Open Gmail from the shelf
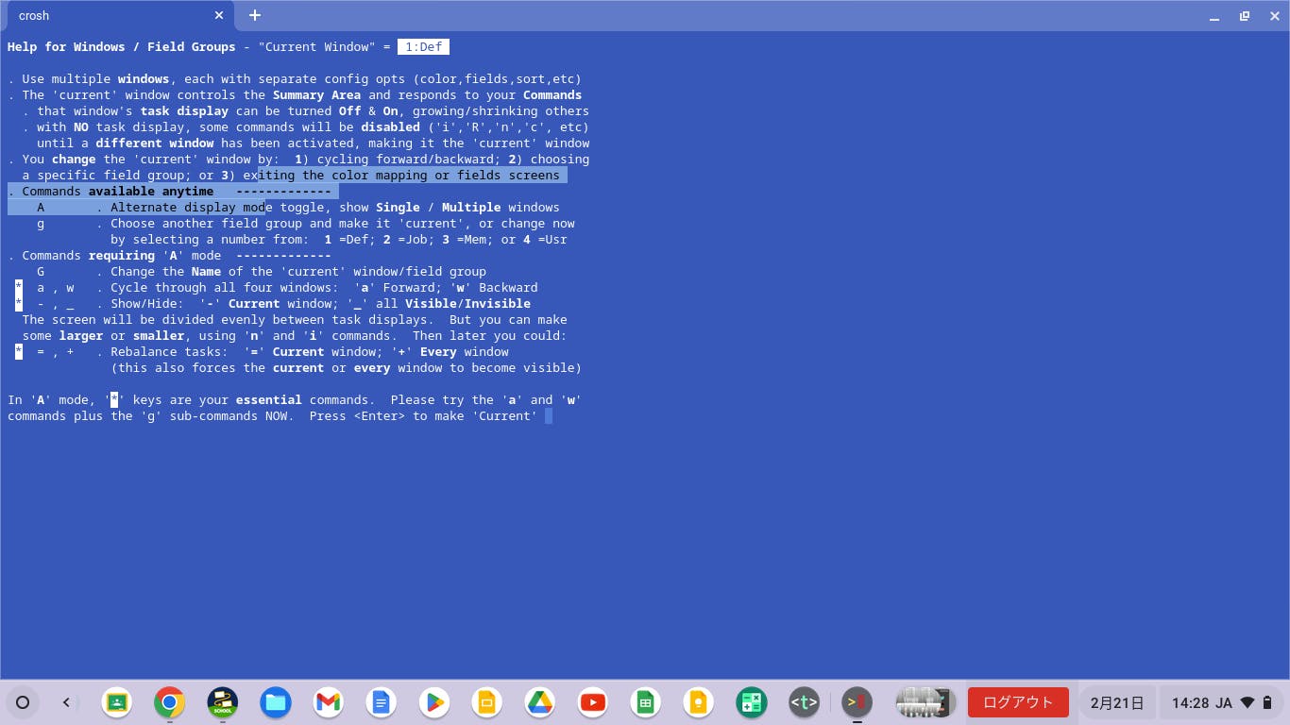The height and width of the screenshot is (725, 1290). click(329, 702)
